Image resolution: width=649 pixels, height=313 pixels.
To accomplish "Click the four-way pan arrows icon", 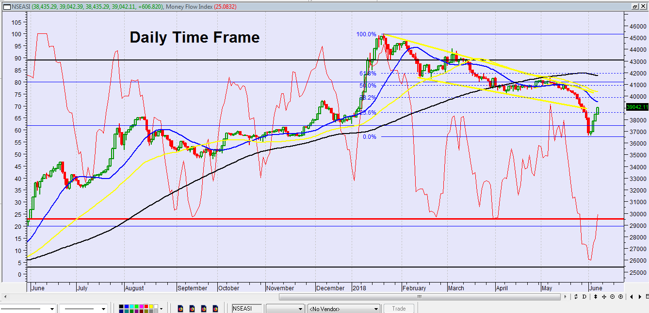I will click(604, 296).
